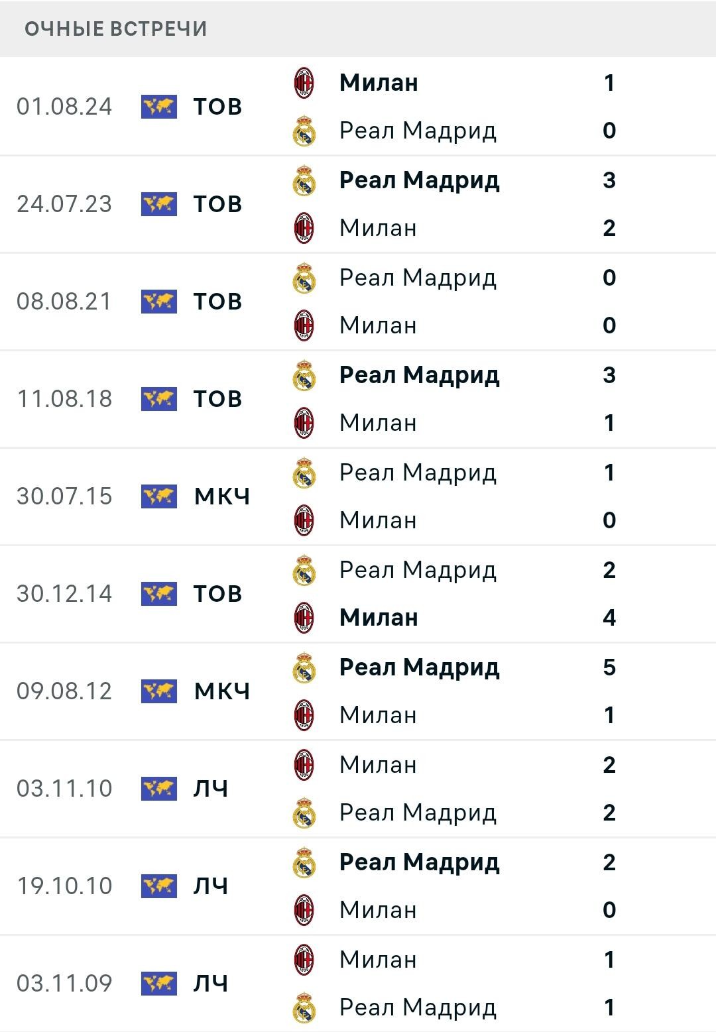Tap world map icon beside 24.07.23
This screenshot has height=1032, width=716.
159,204
